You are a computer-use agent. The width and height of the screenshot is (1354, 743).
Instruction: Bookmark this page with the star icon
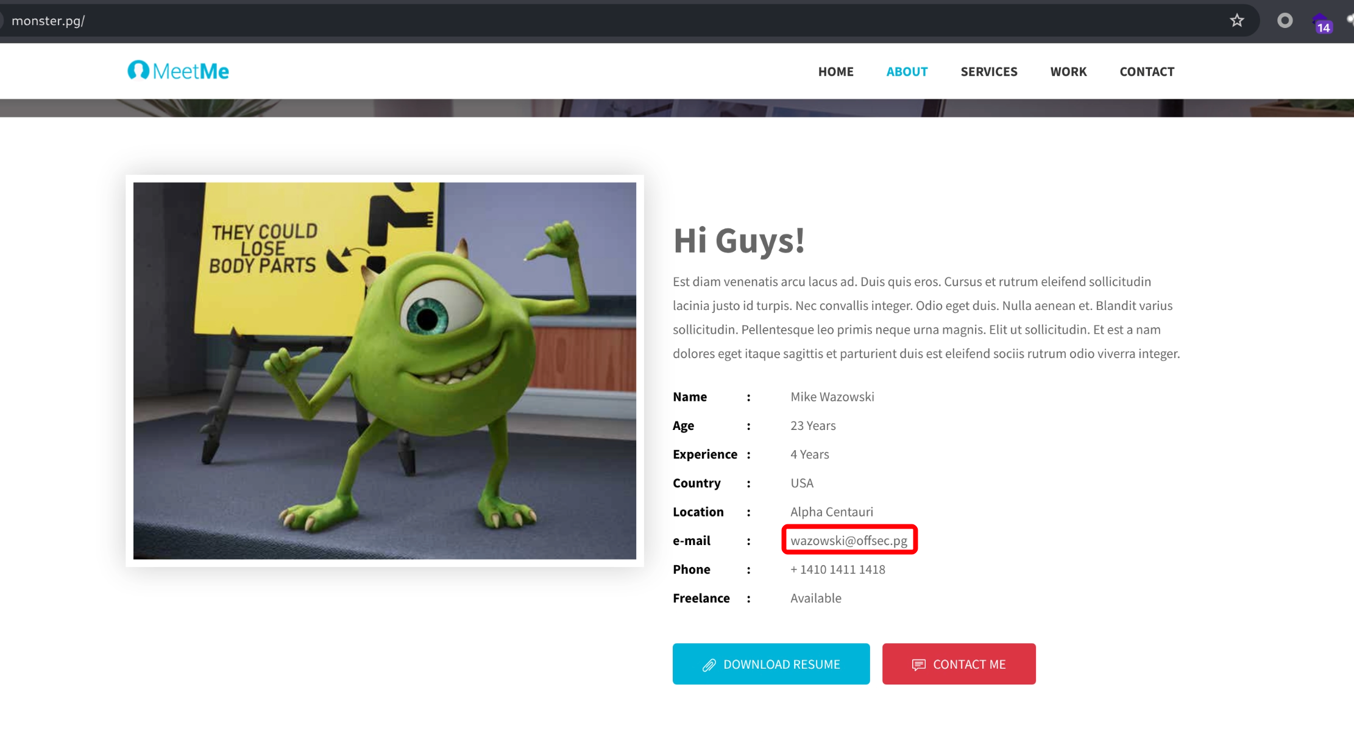click(1236, 21)
